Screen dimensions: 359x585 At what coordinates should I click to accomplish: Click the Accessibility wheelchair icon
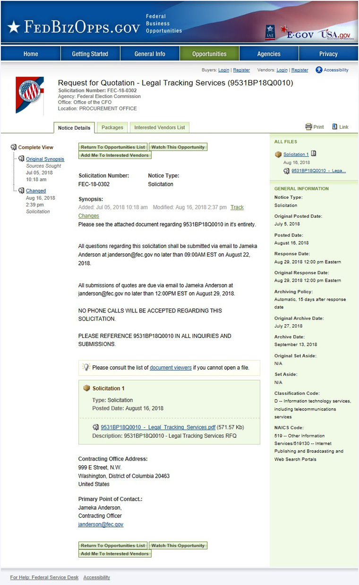[x=319, y=70]
